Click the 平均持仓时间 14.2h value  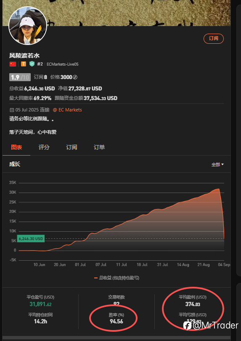pos(40,321)
